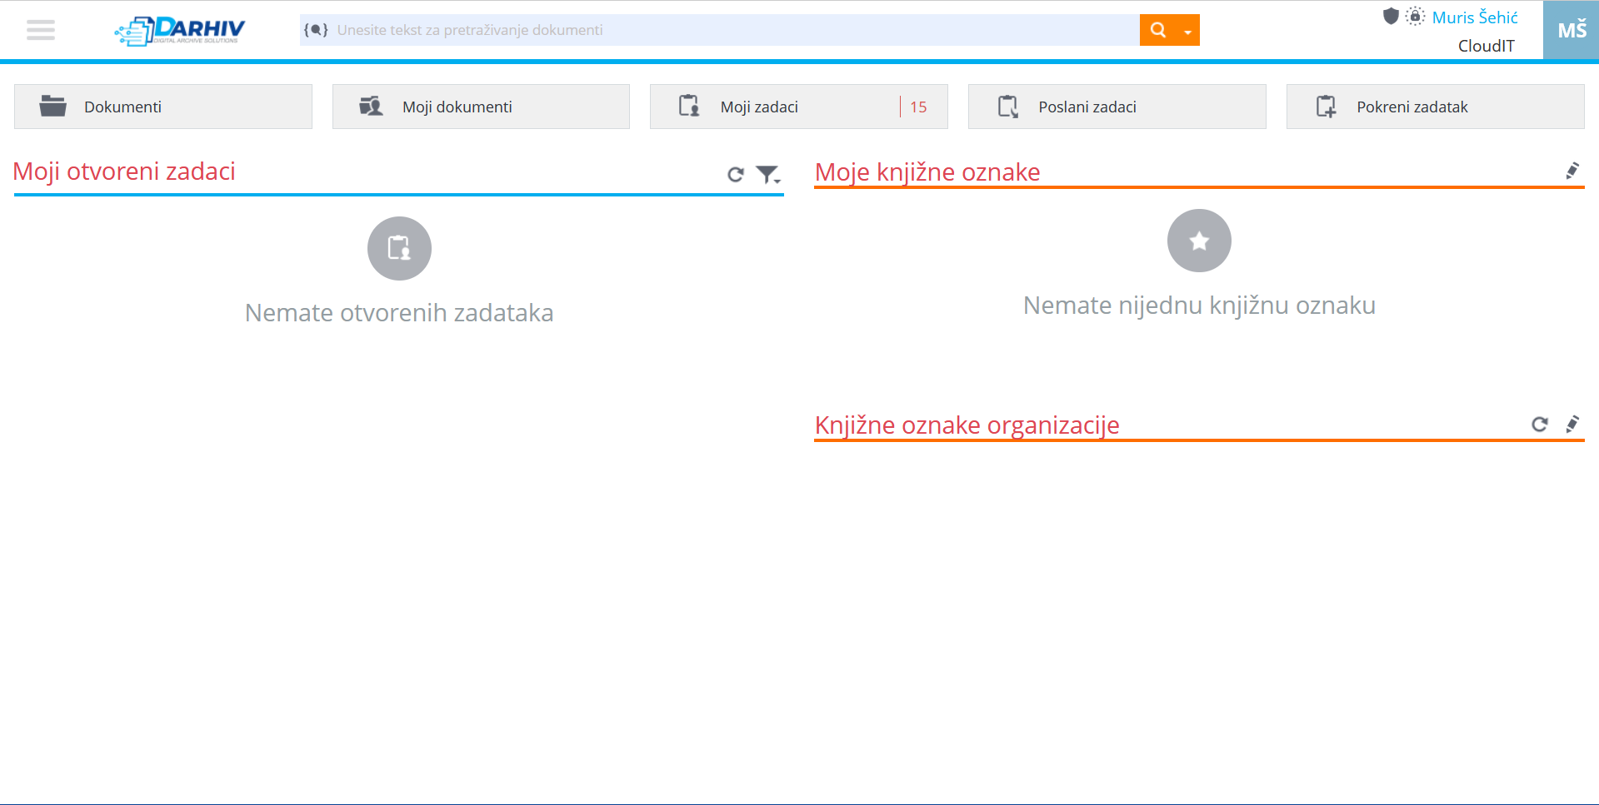Viewport: 1599px width, 805px height.
Task: Click the orange search magnifier button
Action: (x=1157, y=30)
